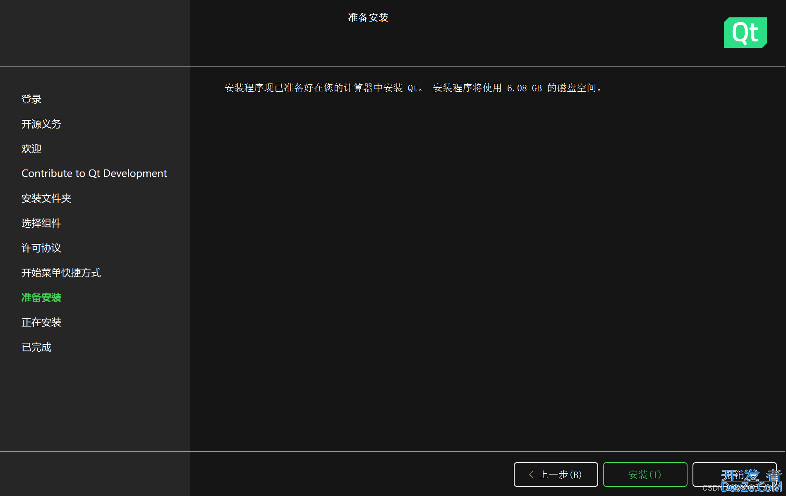This screenshot has width=786, height=496.
Task: Select the 安装文件夹 step
Action: (x=46, y=198)
